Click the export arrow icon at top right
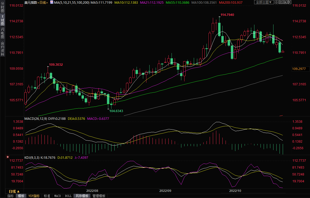This screenshot has width=310, height=198. tap(289, 2)
